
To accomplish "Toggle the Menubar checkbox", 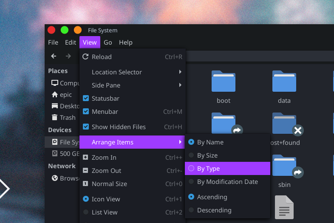I will coord(86,111).
